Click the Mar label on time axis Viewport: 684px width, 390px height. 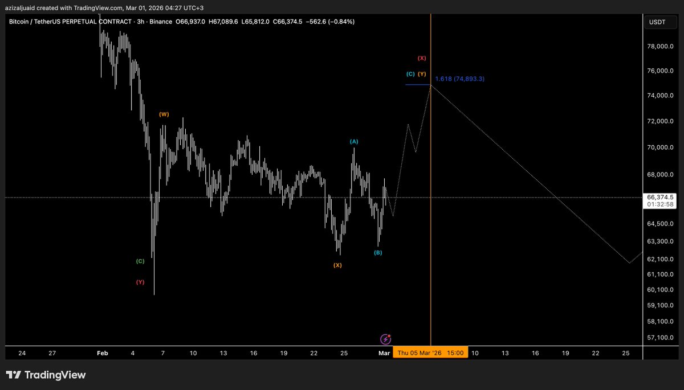pyautogui.click(x=385, y=354)
